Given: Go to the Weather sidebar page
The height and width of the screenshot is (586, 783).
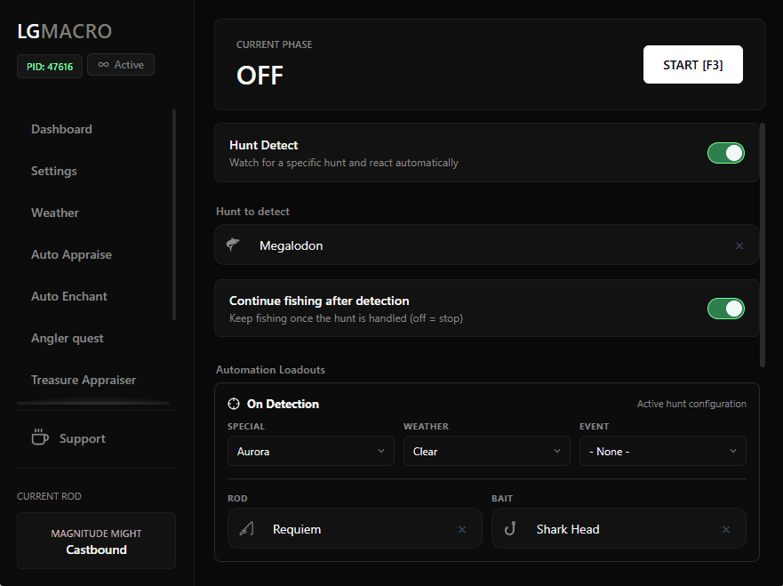Looking at the screenshot, I should pos(55,213).
